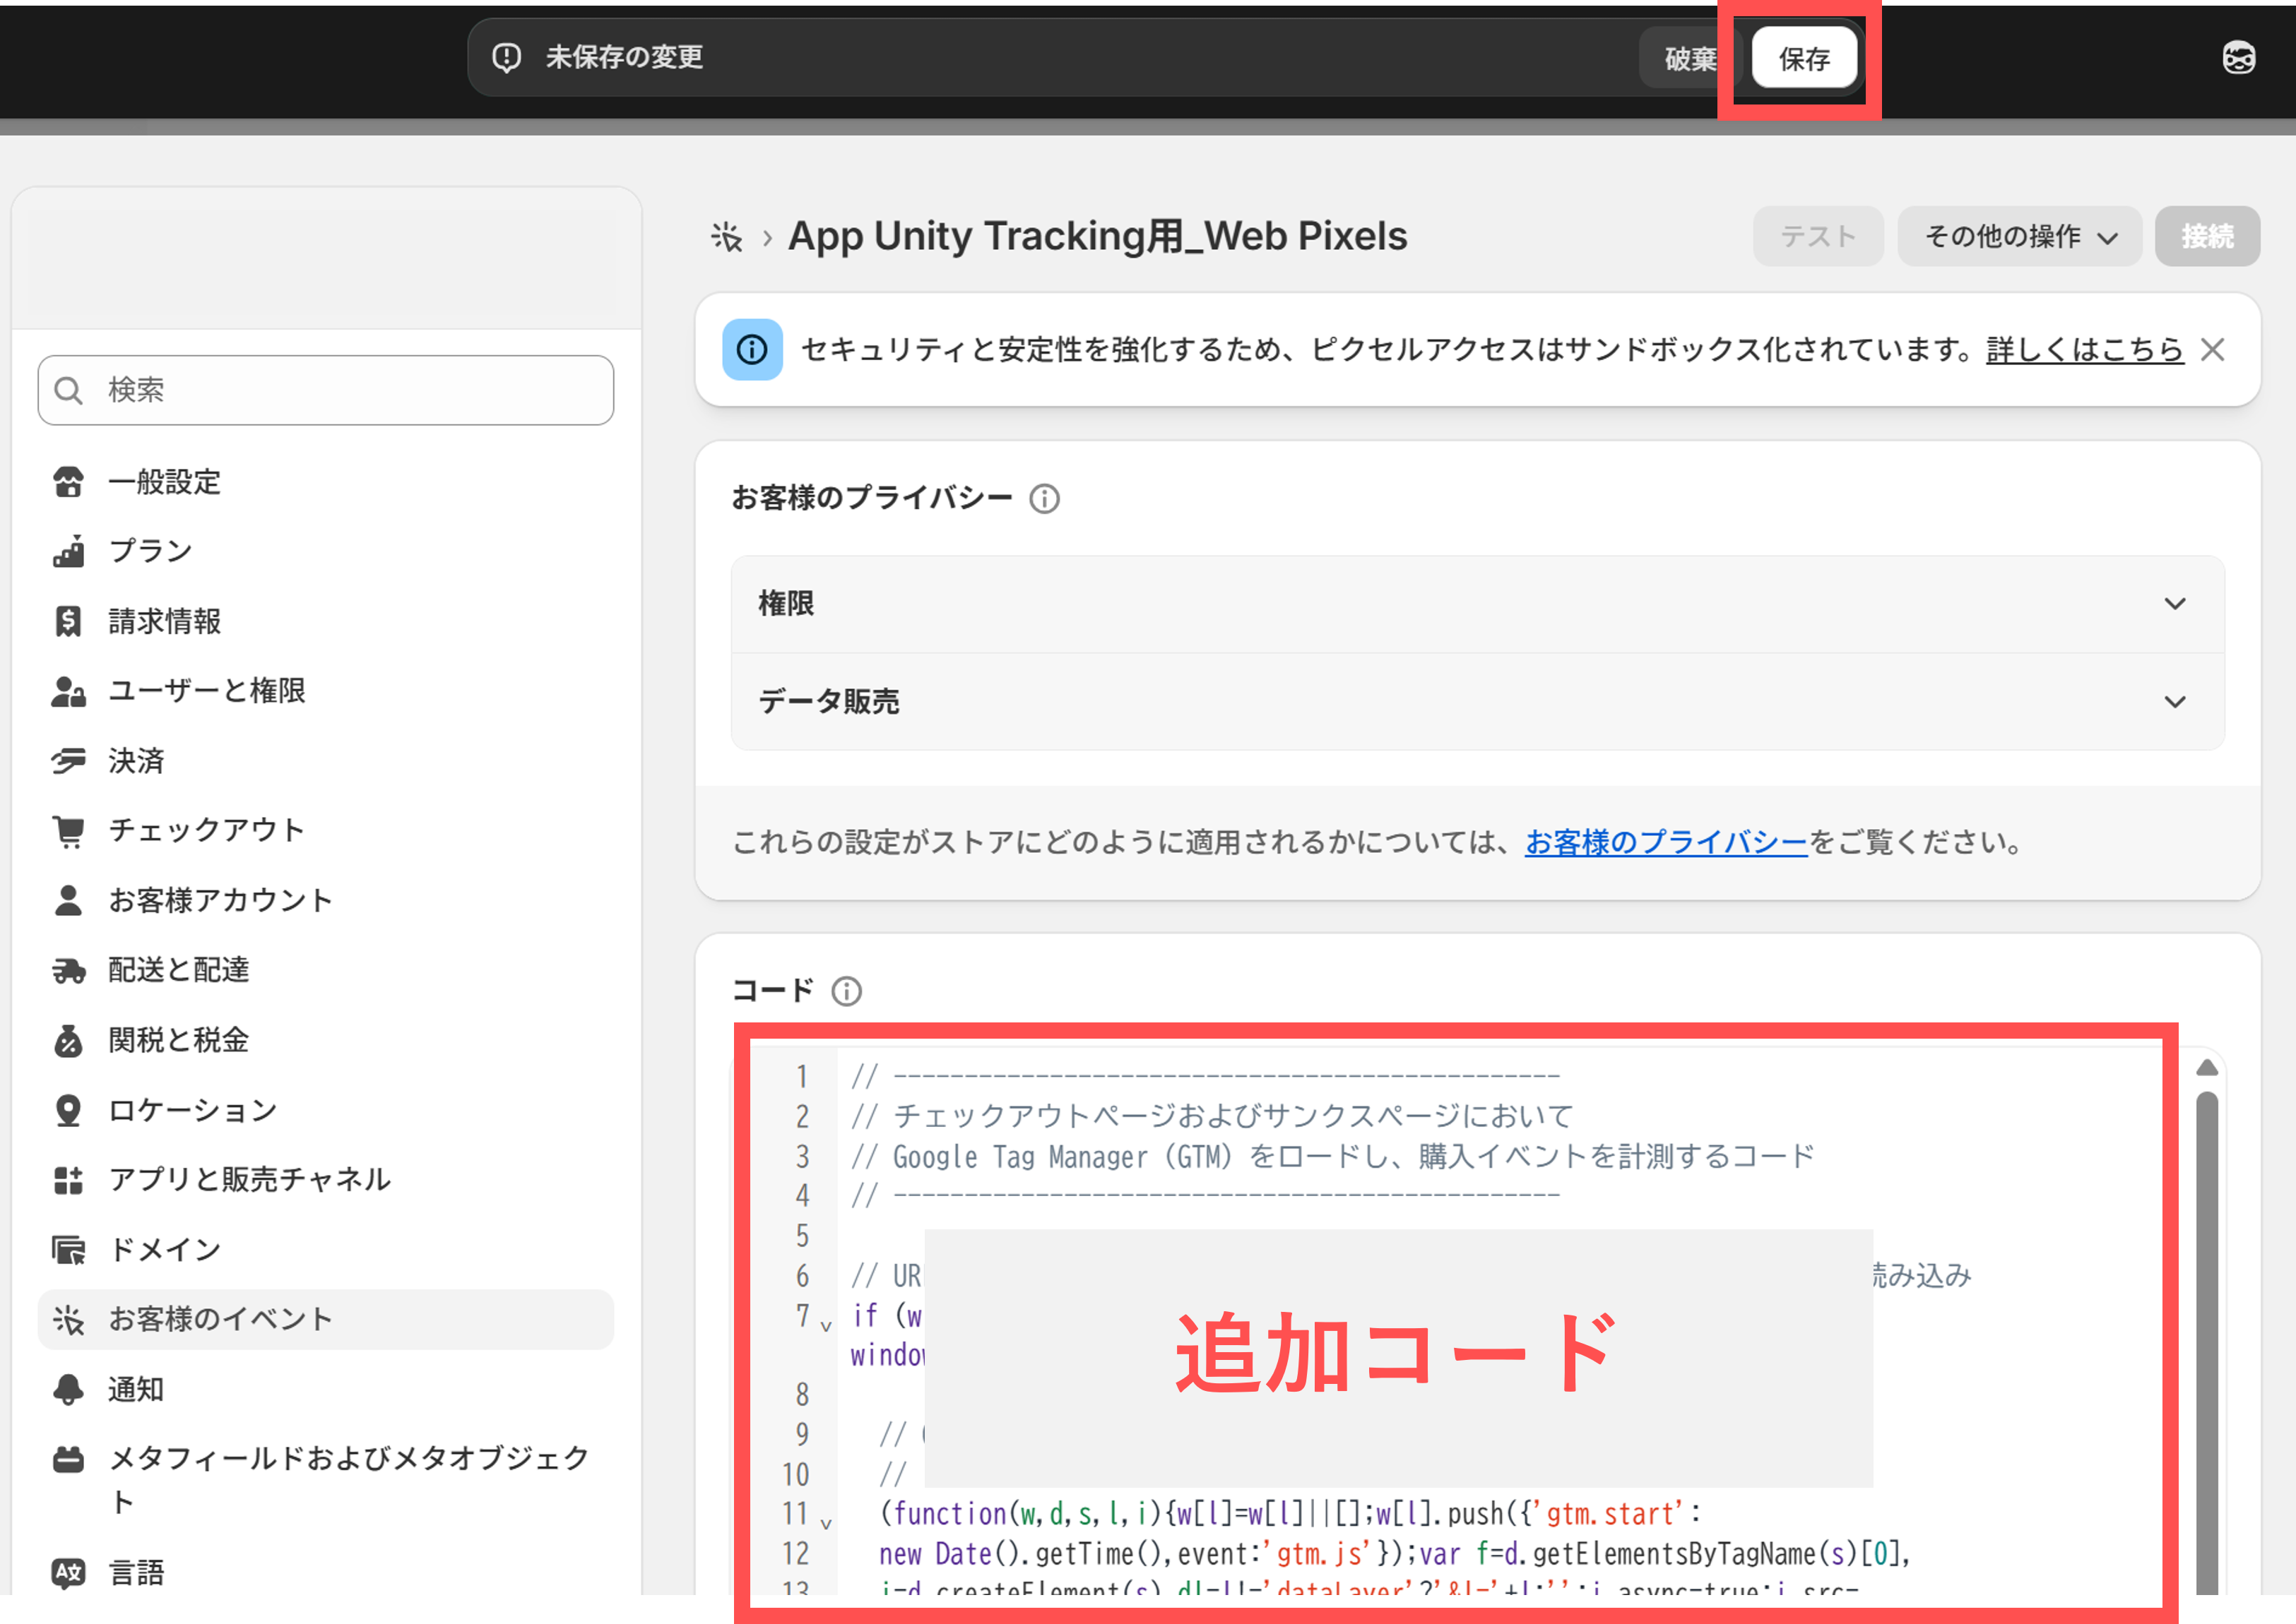Click code line 3 mentioning Google Tag Manager
2296x1624 pixels.
pos(1332,1157)
